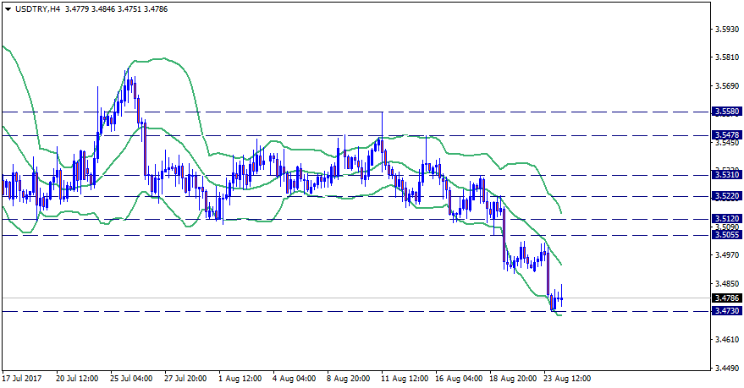Click the 3.5930 value on price scale
The image size is (744, 388).
click(725, 30)
